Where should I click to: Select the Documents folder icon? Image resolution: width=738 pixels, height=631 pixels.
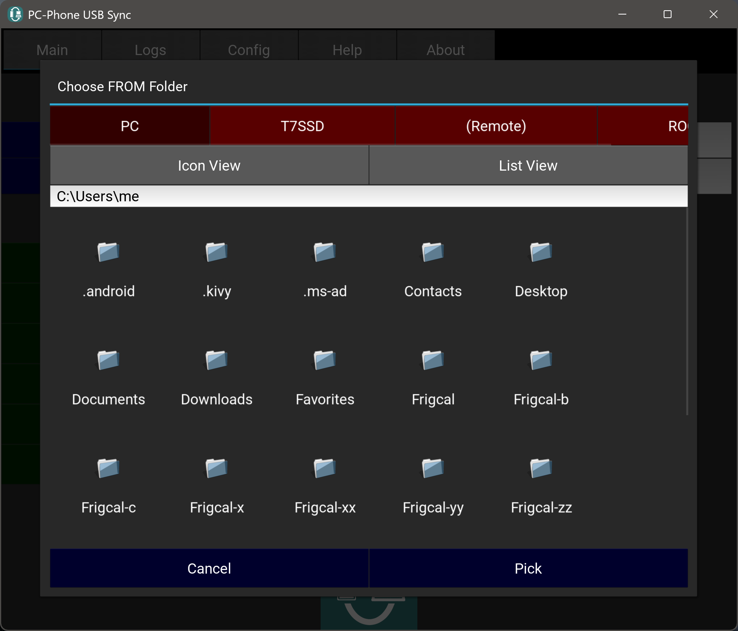pyautogui.click(x=108, y=360)
